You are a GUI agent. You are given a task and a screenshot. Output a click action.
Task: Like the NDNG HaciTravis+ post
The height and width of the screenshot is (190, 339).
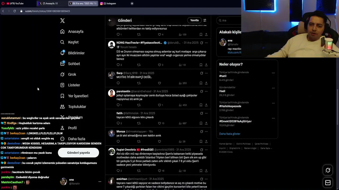click(159, 65)
